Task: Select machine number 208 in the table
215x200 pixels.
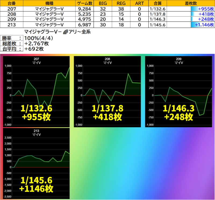Action: 12,14
